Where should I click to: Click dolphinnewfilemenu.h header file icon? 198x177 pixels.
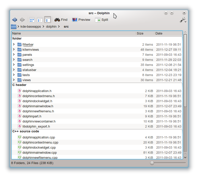(x=19, y=111)
